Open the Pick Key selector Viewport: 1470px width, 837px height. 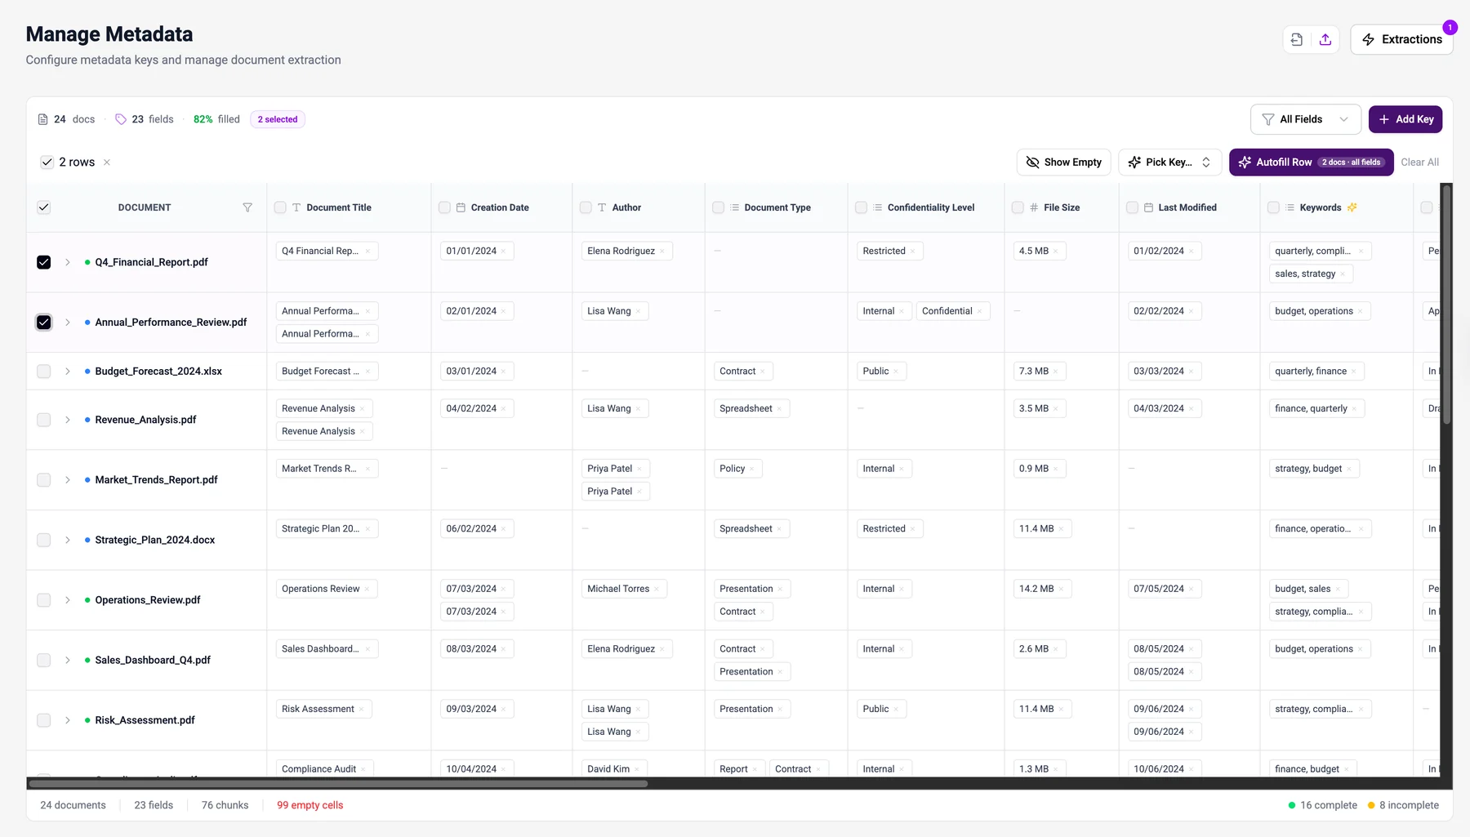tap(1169, 163)
